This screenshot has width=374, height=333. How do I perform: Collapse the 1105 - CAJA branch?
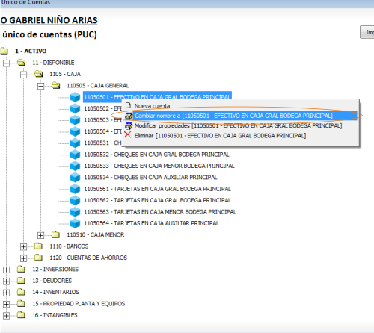click(x=24, y=74)
